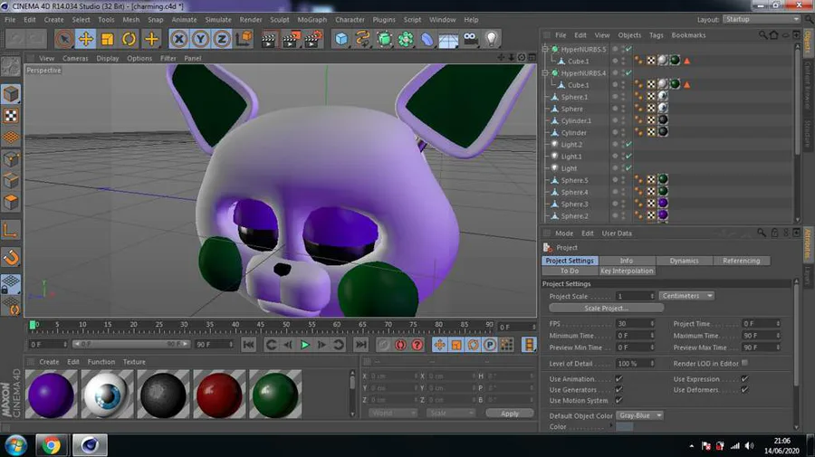
Task: Open the spline pen tools icon
Action: (x=363, y=39)
